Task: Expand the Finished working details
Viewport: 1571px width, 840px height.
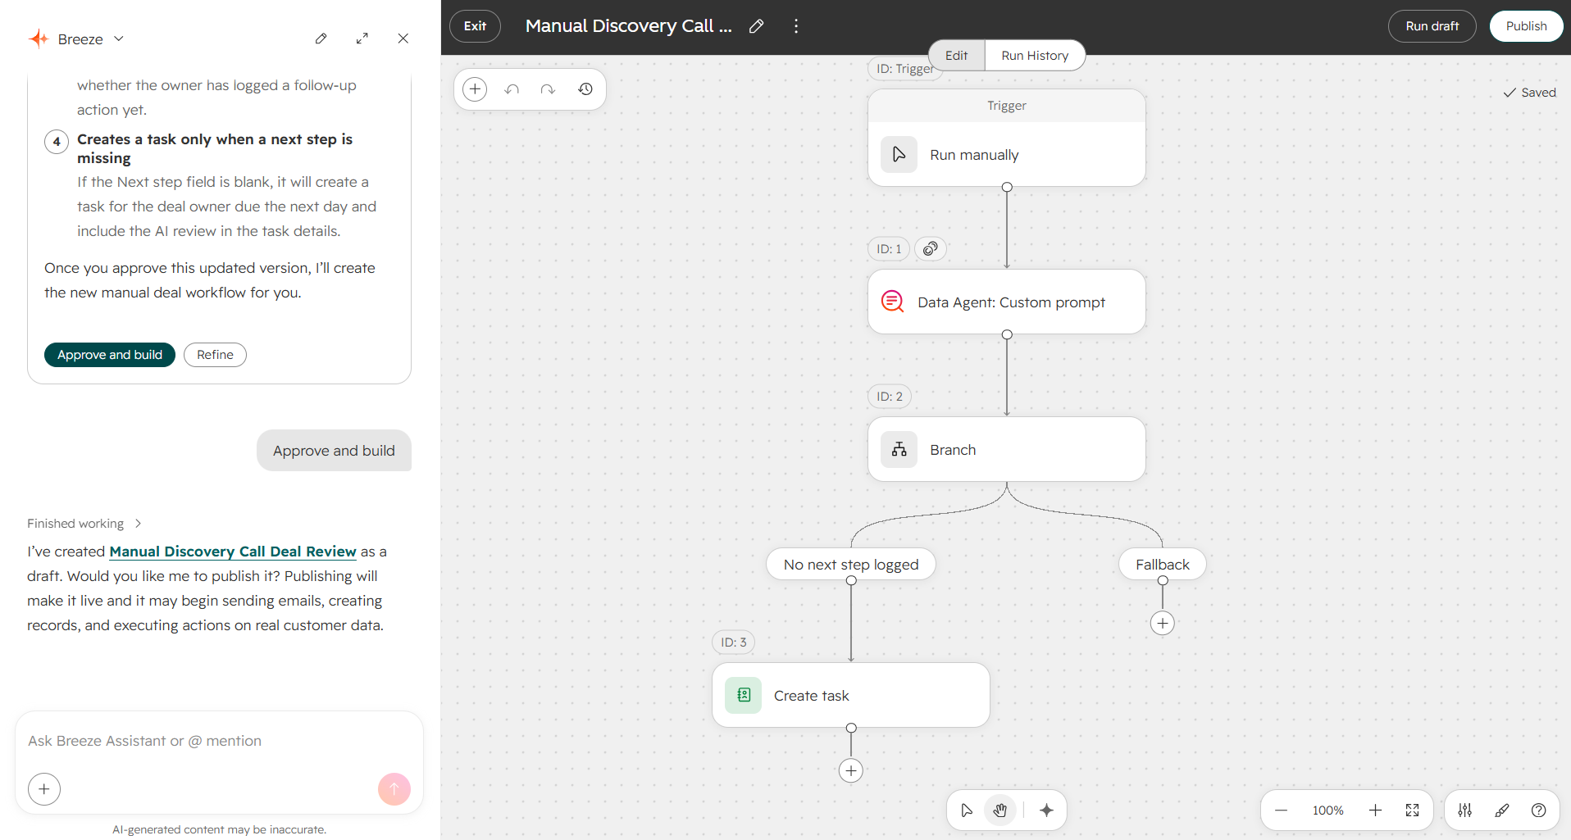Action: (x=84, y=524)
